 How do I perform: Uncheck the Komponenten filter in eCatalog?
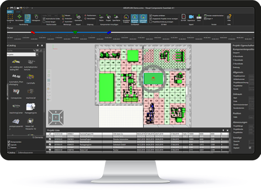coord(9,142)
